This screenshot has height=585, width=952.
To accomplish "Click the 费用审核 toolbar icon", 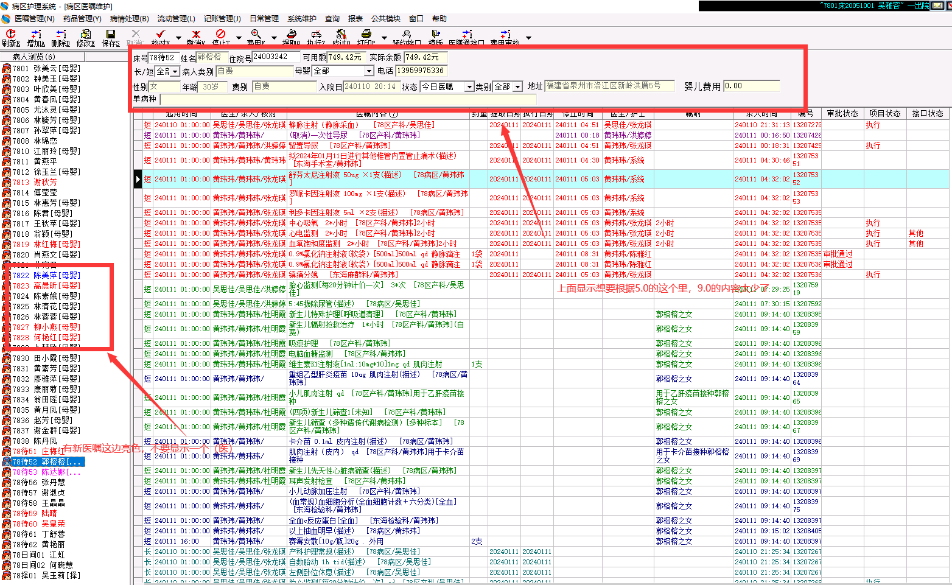I will tap(505, 34).
